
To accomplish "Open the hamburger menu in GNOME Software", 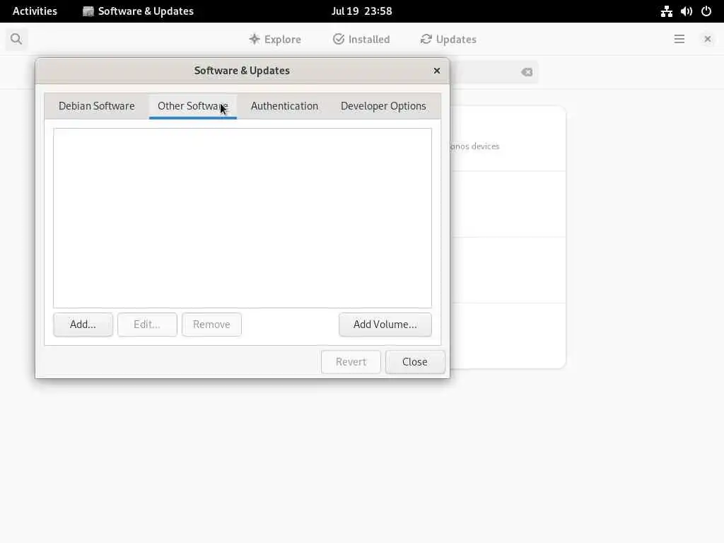I will [679, 39].
